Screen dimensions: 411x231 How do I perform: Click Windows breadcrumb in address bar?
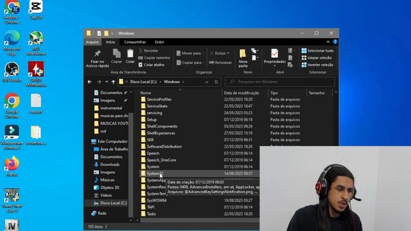tap(171, 81)
